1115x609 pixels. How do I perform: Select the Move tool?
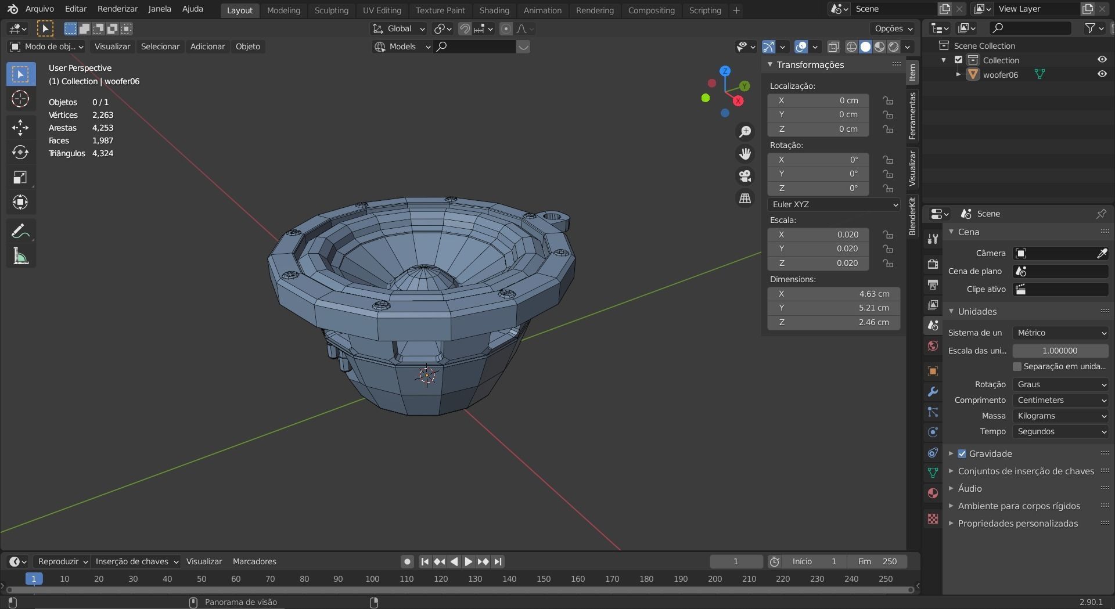tap(20, 128)
